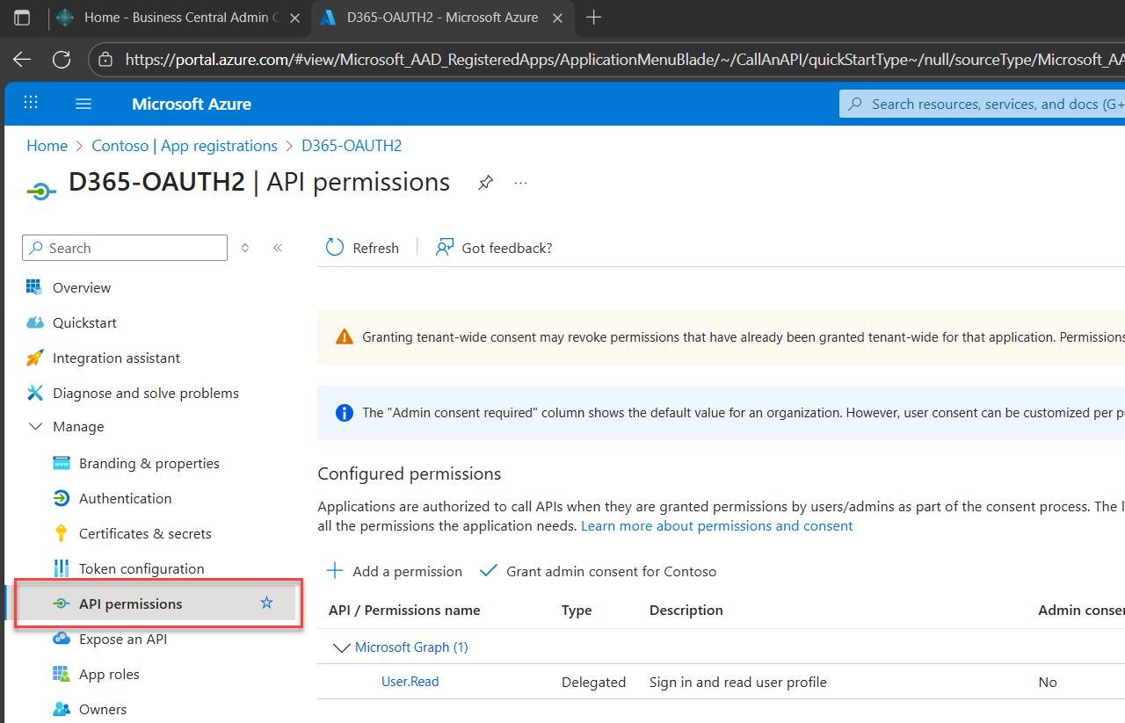Click Add a permission
Screen dimensions: 1125x723
coord(408,571)
